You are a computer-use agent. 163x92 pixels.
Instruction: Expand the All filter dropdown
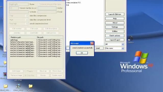(x=123, y=44)
